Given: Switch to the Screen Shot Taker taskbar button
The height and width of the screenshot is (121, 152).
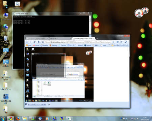Looking at the screenshot, I should (x=69, y=119).
